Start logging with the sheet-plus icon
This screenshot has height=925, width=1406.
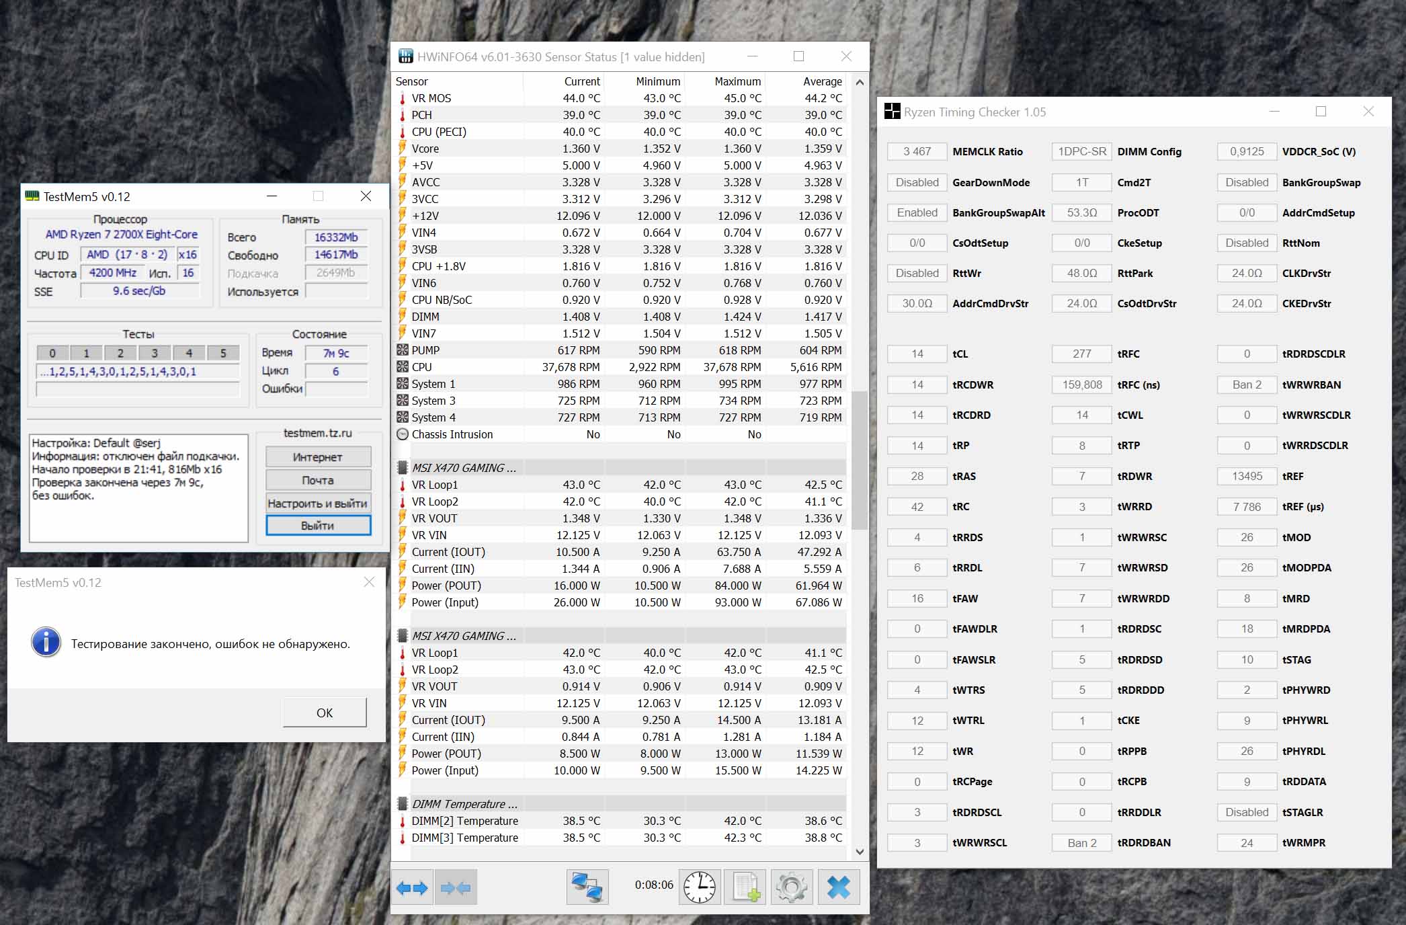745,887
